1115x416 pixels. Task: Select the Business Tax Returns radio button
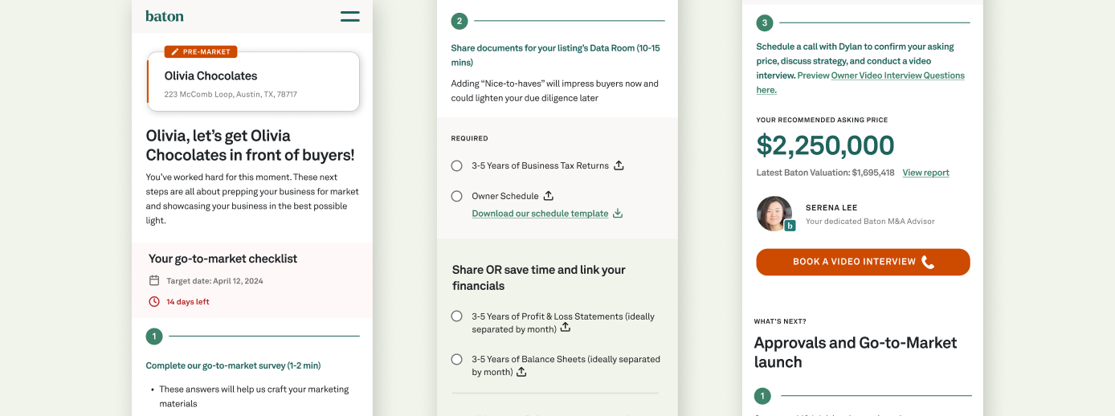pos(456,165)
